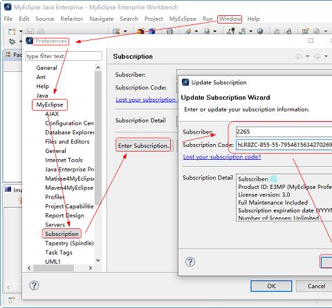Open the Refactor menu

72,19
